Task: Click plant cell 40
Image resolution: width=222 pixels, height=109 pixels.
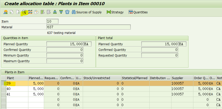Action: click(17, 89)
